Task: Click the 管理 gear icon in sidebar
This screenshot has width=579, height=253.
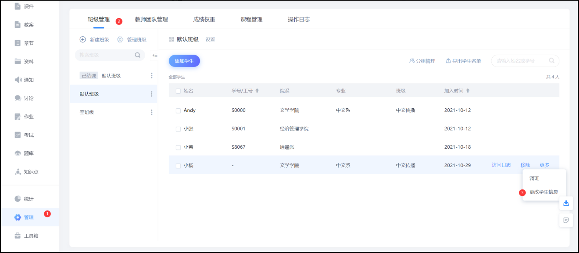Action: point(18,217)
